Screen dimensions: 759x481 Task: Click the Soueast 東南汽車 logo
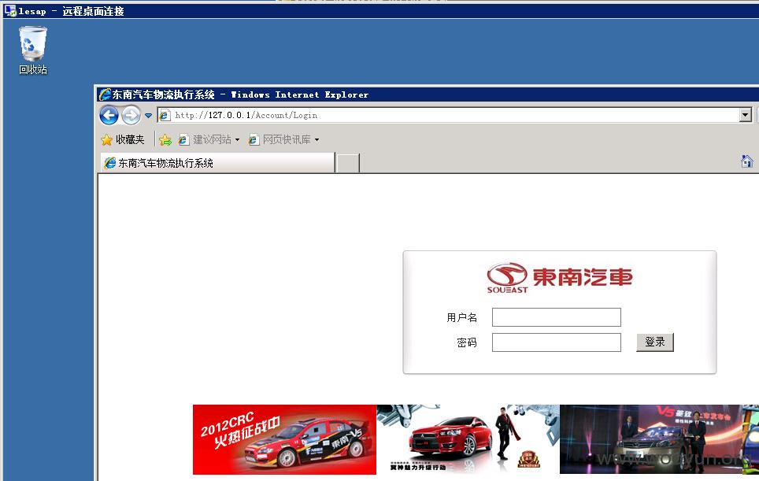(560, 278)
